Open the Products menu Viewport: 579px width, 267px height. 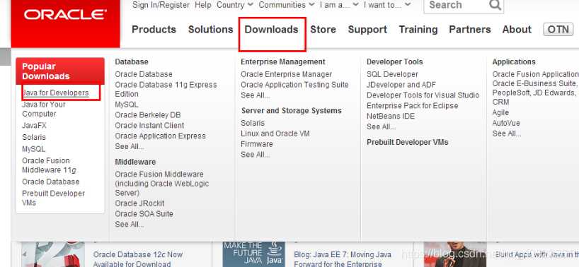154,30
